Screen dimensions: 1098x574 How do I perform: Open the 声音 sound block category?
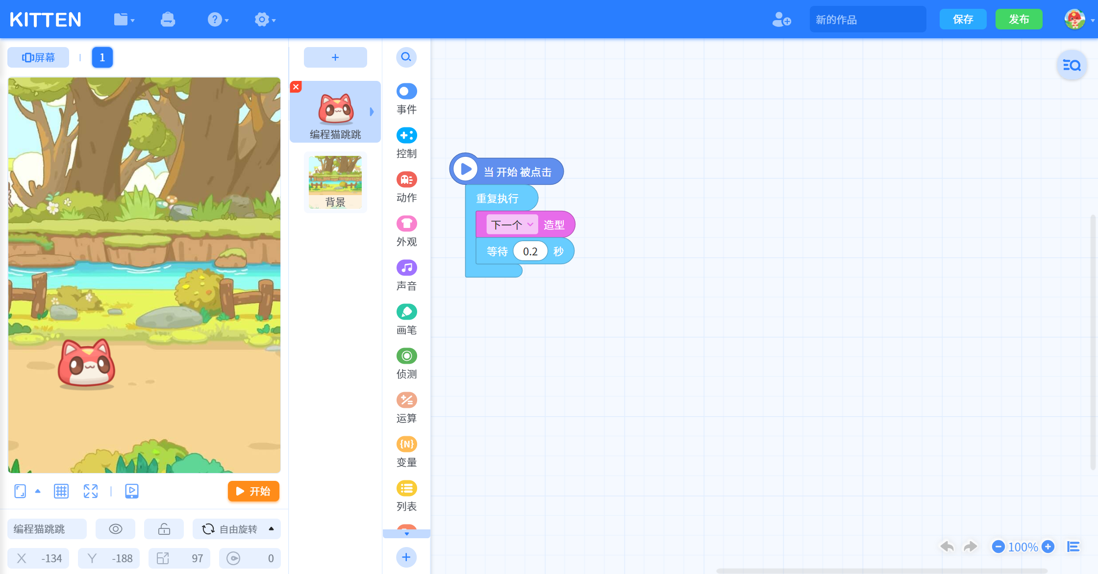click(x=406, y=275)
